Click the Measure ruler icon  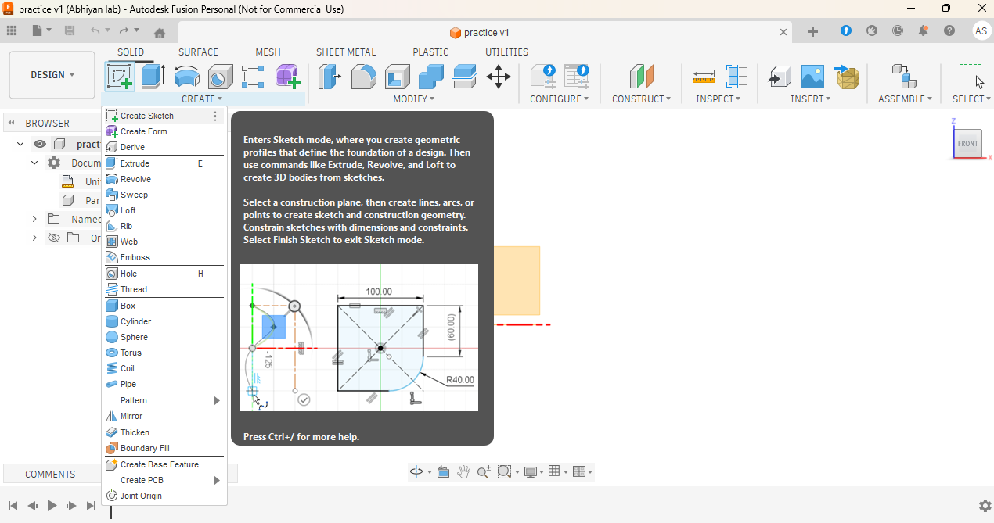(704, 77)
